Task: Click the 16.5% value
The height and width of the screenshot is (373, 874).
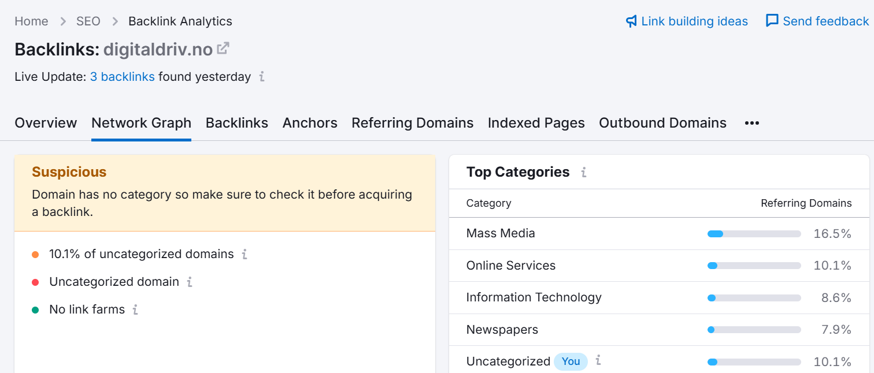Action: click(832, 233)
